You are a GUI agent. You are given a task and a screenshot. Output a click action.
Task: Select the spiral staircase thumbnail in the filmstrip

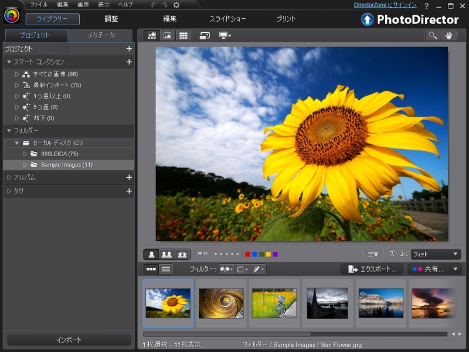coord(220,302)
